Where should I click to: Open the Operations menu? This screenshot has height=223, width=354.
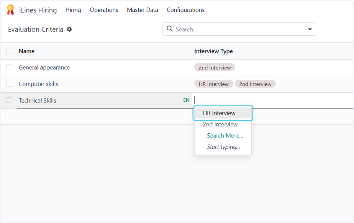104,10
